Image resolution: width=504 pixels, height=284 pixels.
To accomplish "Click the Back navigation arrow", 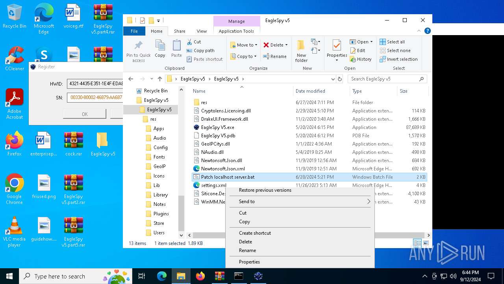I will [131, 79].
